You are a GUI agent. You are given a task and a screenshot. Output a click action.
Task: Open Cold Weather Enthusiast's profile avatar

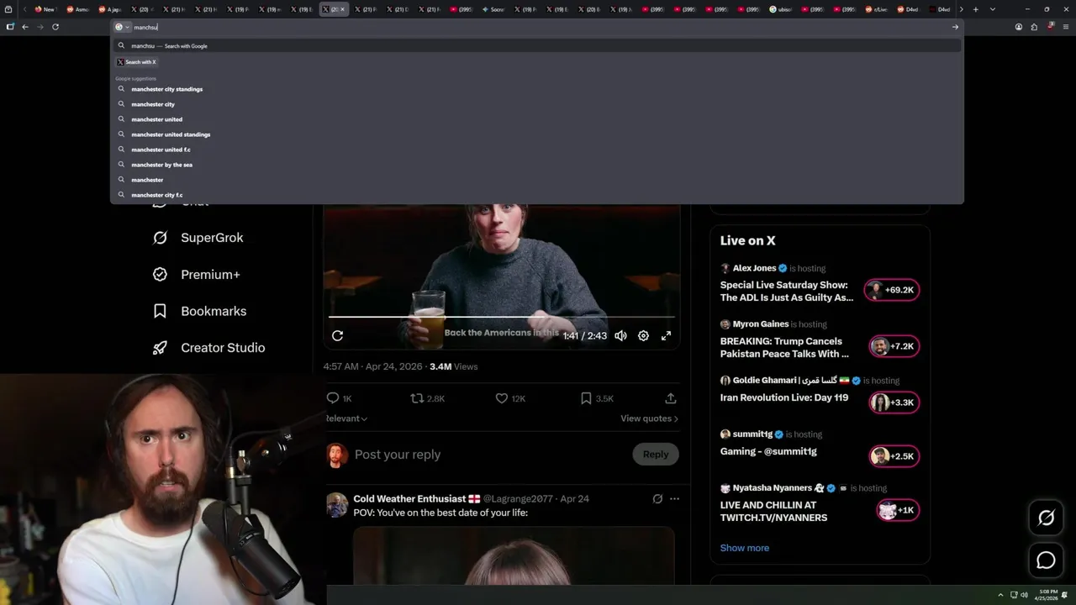337,505
